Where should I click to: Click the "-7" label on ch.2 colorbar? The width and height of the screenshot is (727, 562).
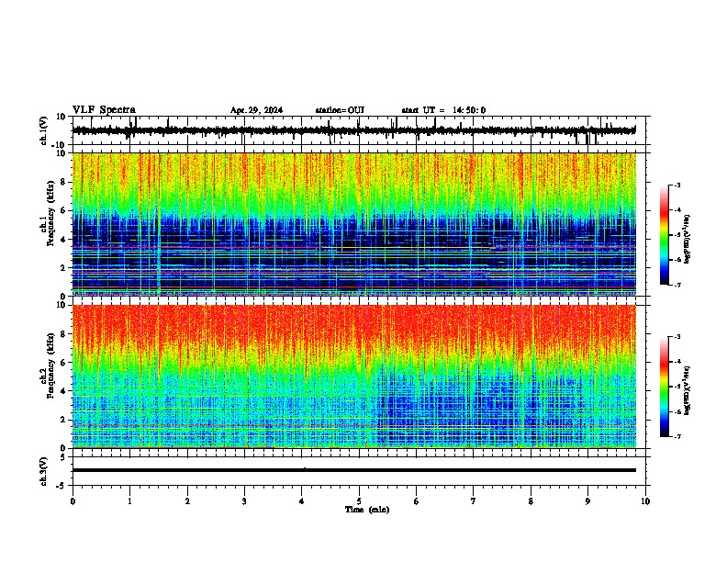tap(677, 436)
